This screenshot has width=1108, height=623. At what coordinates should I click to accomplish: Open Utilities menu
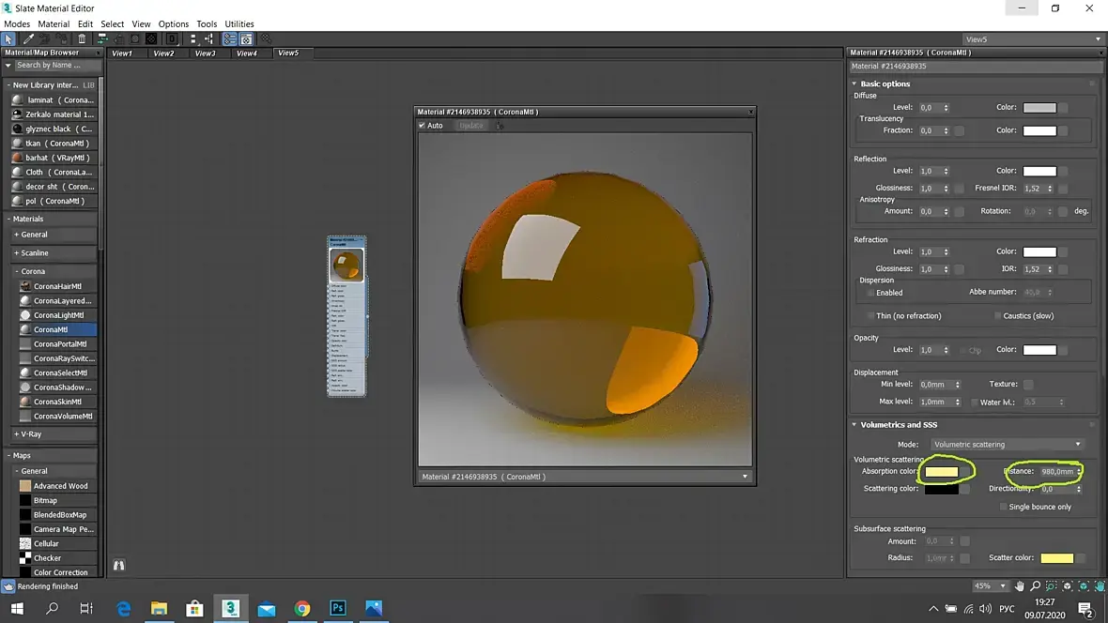[x=239, y=24]
